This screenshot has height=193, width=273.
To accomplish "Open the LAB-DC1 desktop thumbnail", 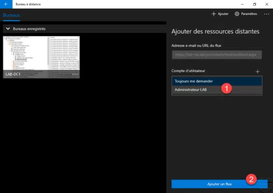I will click(x=41, y=57).
